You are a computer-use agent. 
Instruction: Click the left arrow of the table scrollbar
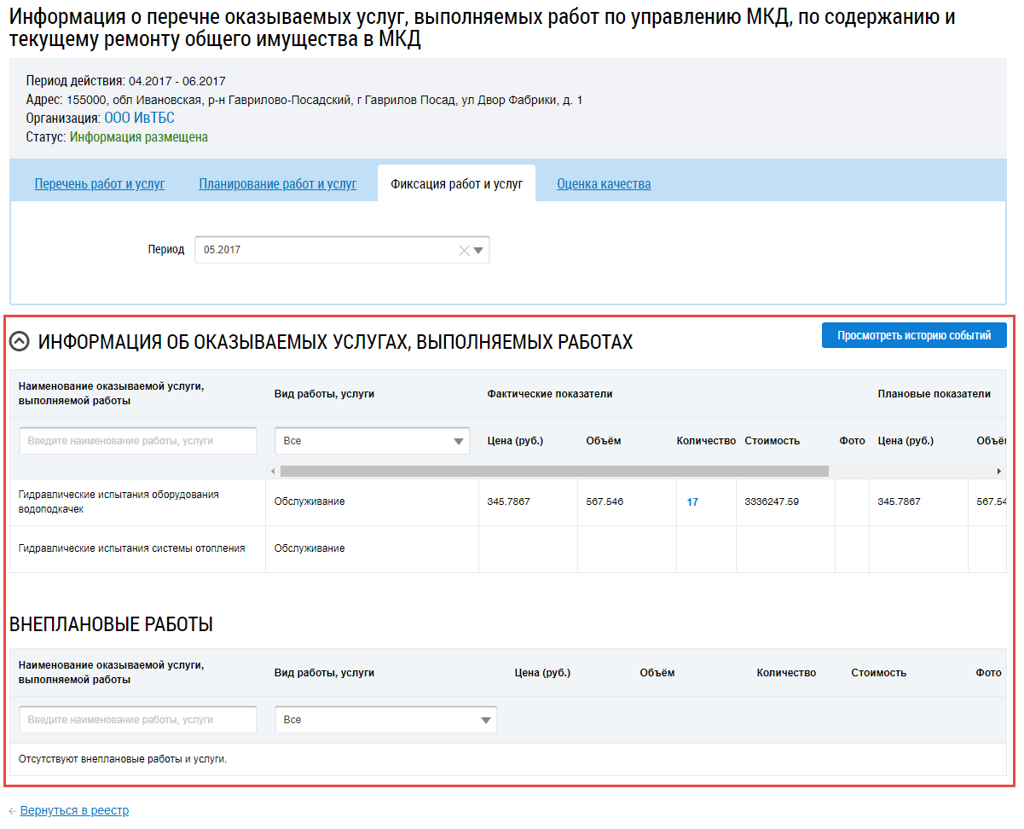[273, 471]
